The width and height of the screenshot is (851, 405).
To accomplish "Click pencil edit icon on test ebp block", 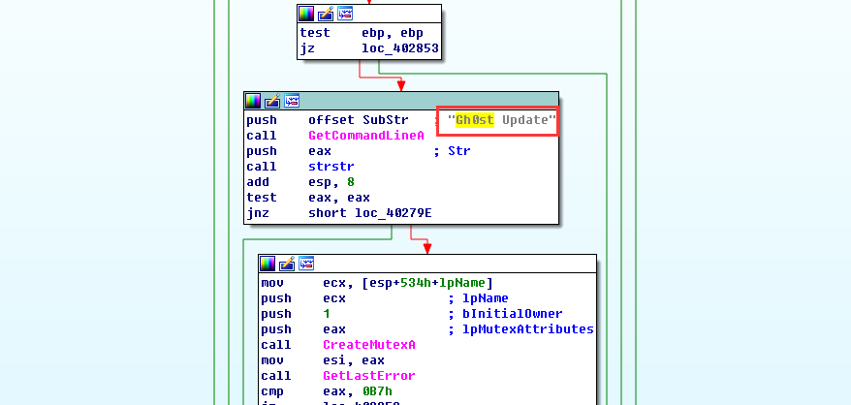I will (x=326, y=14).
